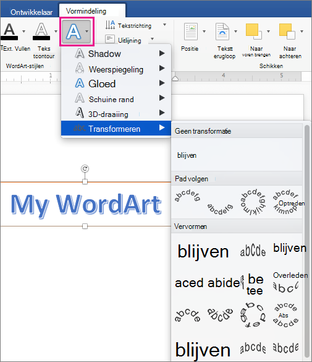
Task: Click the Tekstterugloop icon
Action: [x=222, y=32]
